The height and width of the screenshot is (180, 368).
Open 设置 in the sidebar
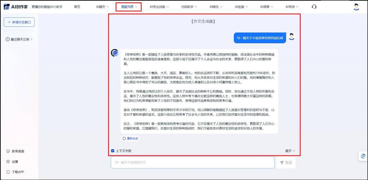click(x=12, y=162)
